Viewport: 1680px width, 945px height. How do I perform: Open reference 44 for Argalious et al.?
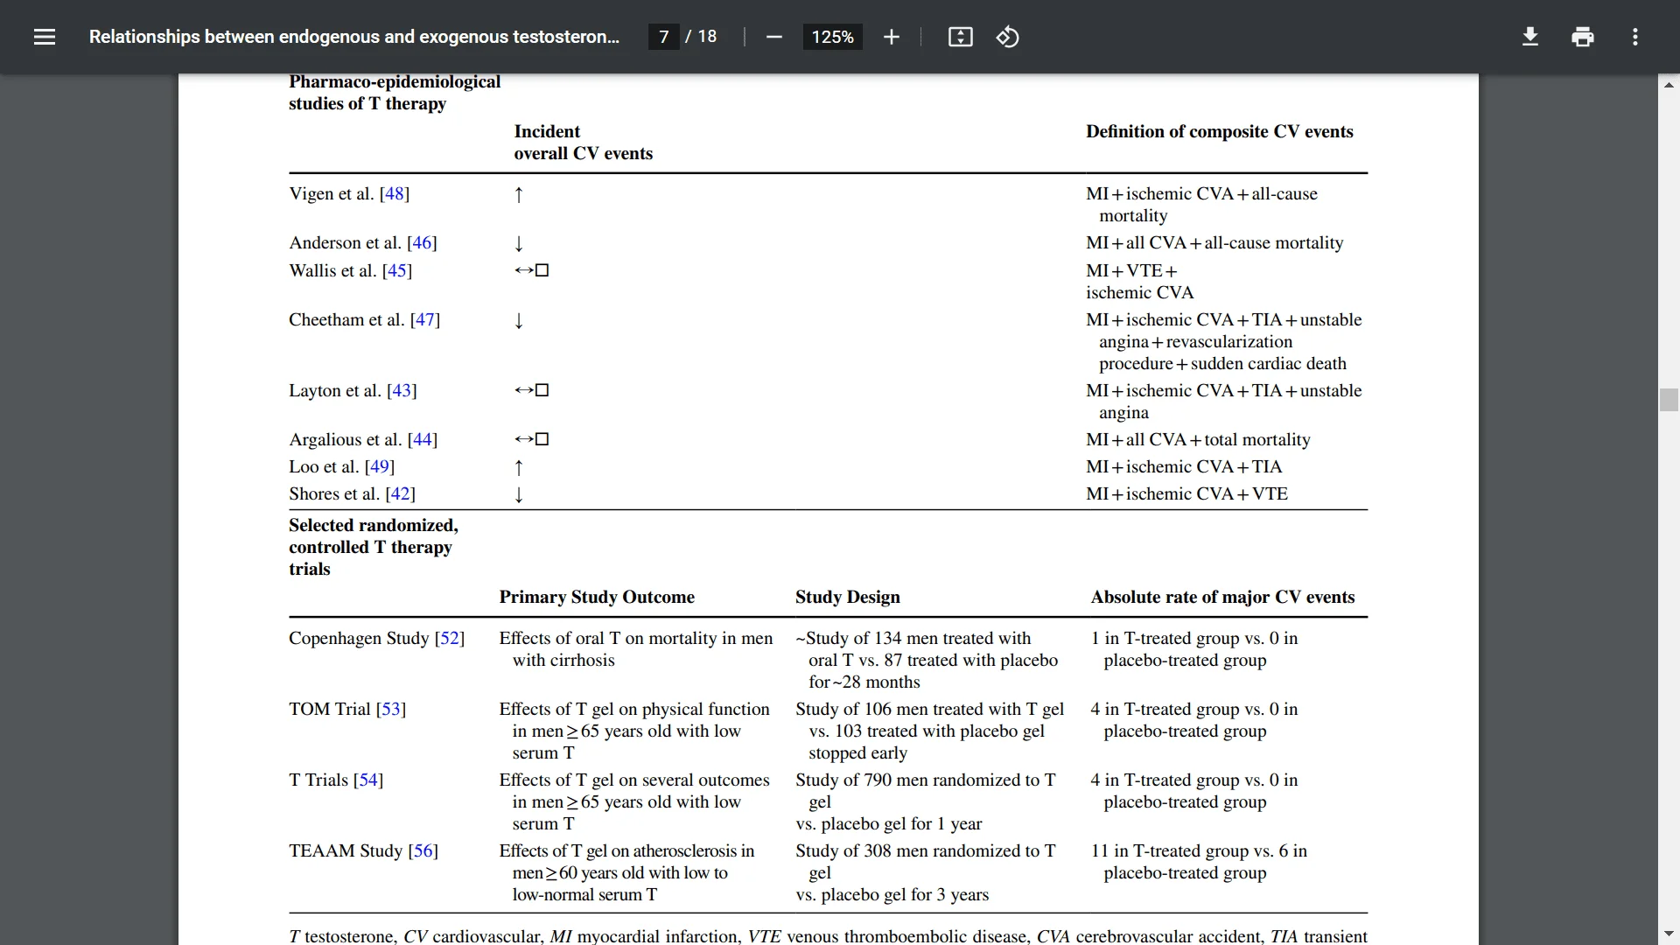click(x=423, y=439)
